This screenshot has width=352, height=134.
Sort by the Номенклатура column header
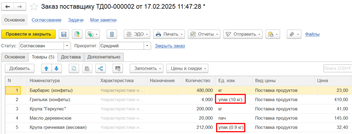pyautogui.click(x=62, y=81)
